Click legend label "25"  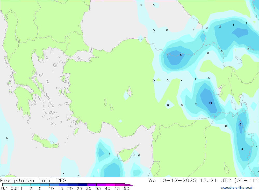[x=79, y=188]
